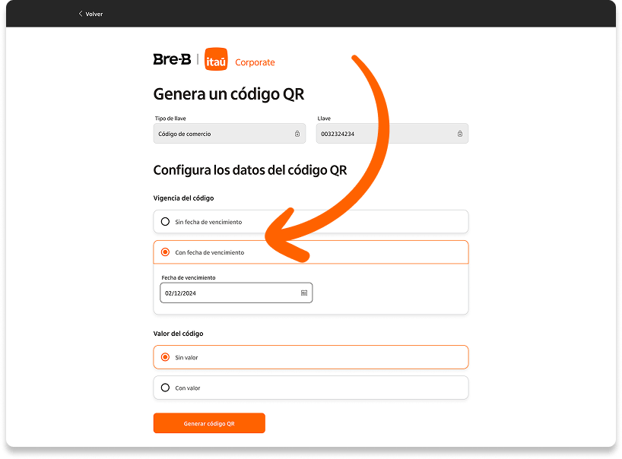This screenshot has width=622, height=459.
Task: Select Sin fecha de vencimiento radio button
Action: coord(166,222)
